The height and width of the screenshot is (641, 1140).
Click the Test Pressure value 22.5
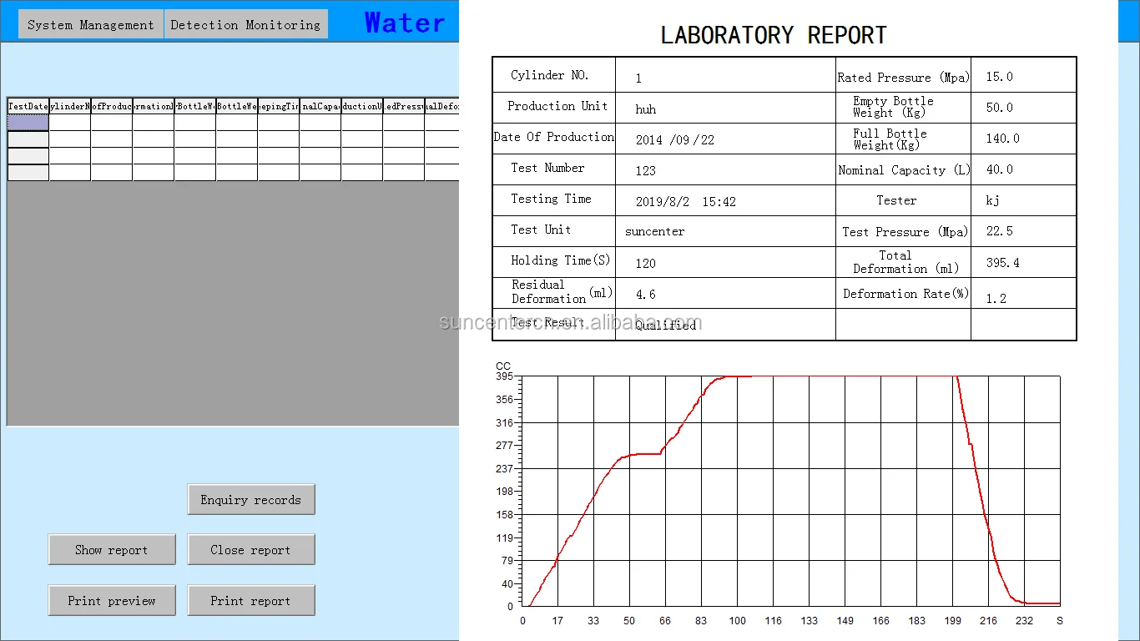click(999, 232)
